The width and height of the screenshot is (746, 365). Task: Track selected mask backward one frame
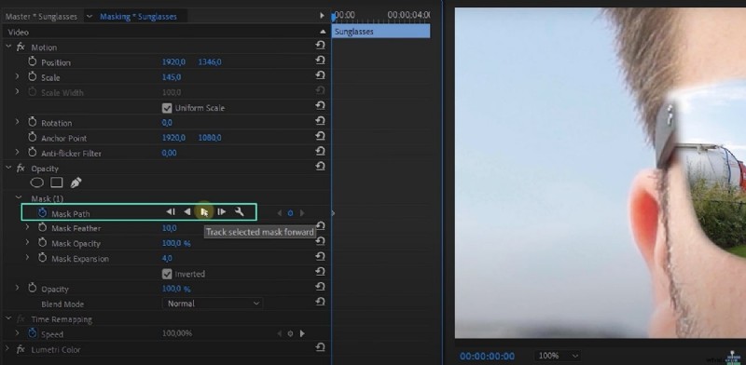pos(171,212)
